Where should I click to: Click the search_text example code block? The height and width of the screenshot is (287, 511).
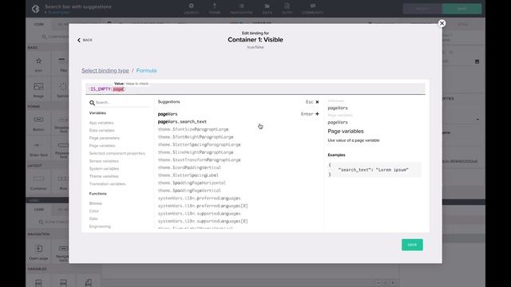pyautogui.click(x=374, y=170)
